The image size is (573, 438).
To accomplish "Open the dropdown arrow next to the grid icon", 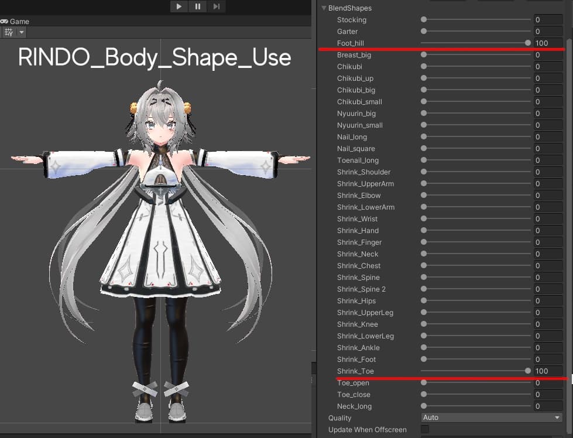I will click(x=22, y=33).
